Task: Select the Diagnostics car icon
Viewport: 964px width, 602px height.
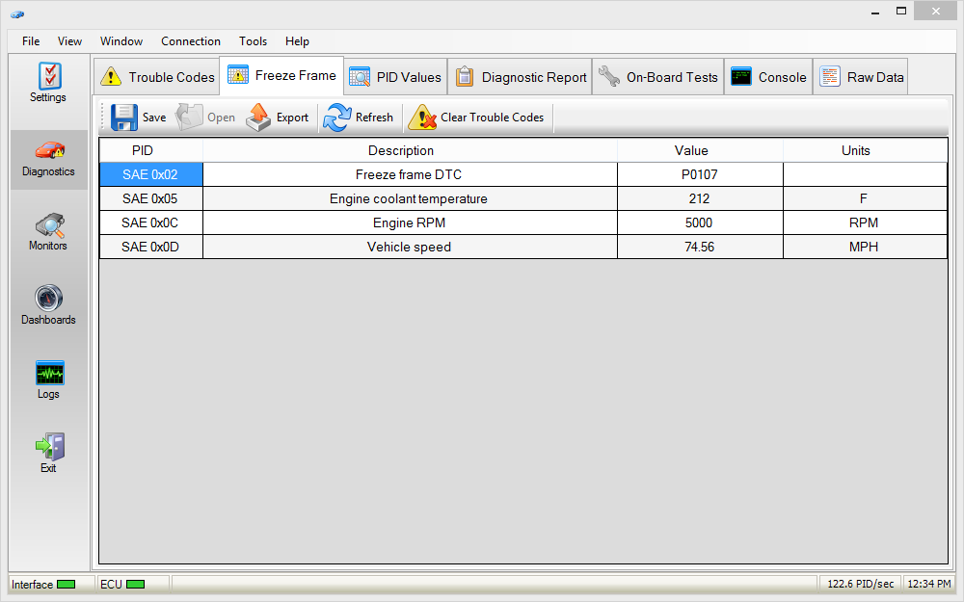Action: tap(48, 156)
